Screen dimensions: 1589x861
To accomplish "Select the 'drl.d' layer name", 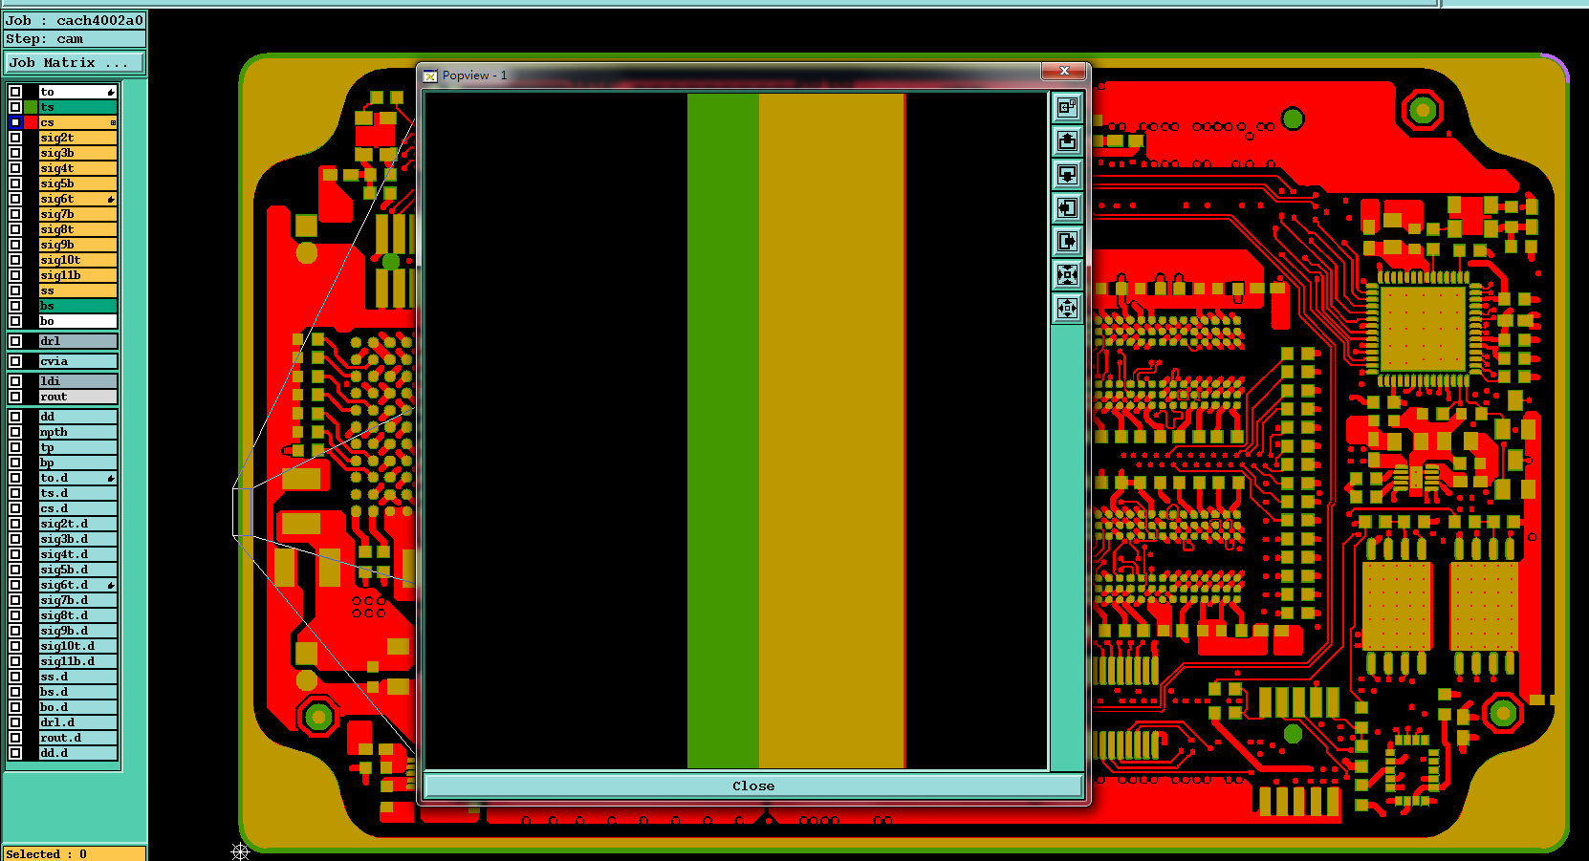I will [77, 722].
